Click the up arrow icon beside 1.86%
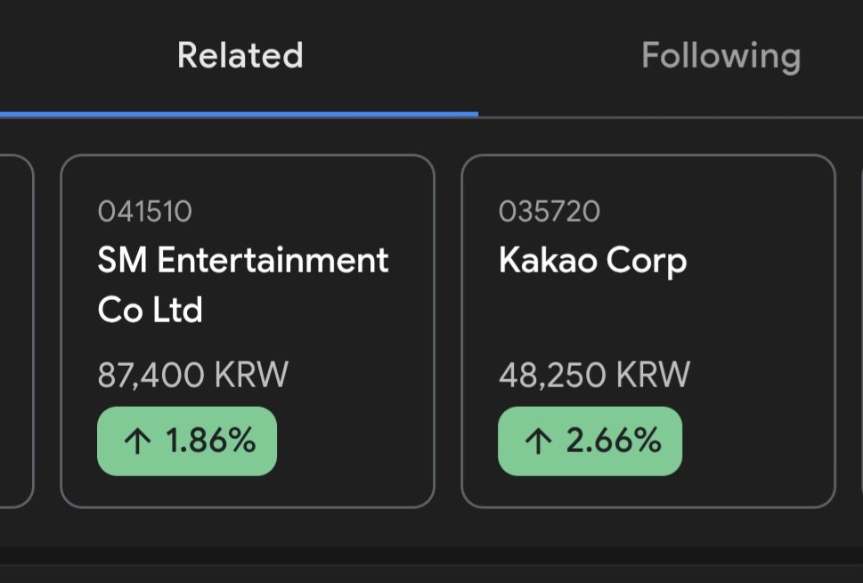The width and height of the screenshot is (863, 583). (x=137, y=441)
